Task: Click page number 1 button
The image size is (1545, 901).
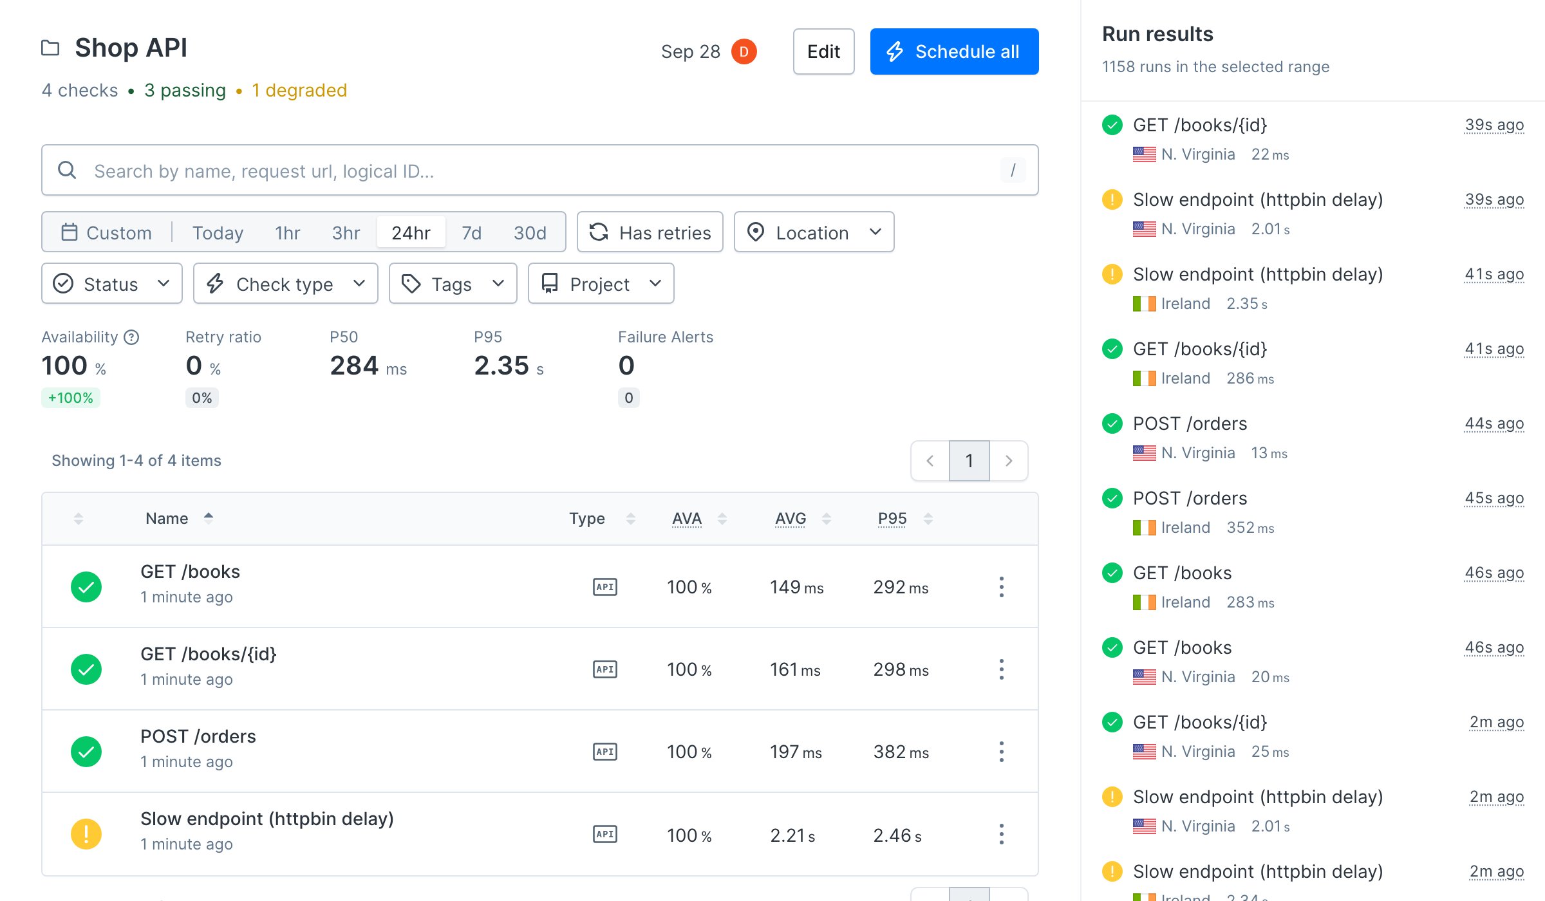Action: coord(969,461)
